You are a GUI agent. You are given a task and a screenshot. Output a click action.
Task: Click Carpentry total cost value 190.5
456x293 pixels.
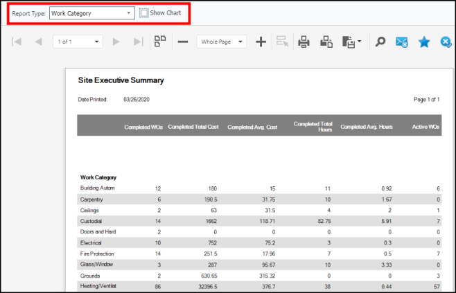pos(210,199)
